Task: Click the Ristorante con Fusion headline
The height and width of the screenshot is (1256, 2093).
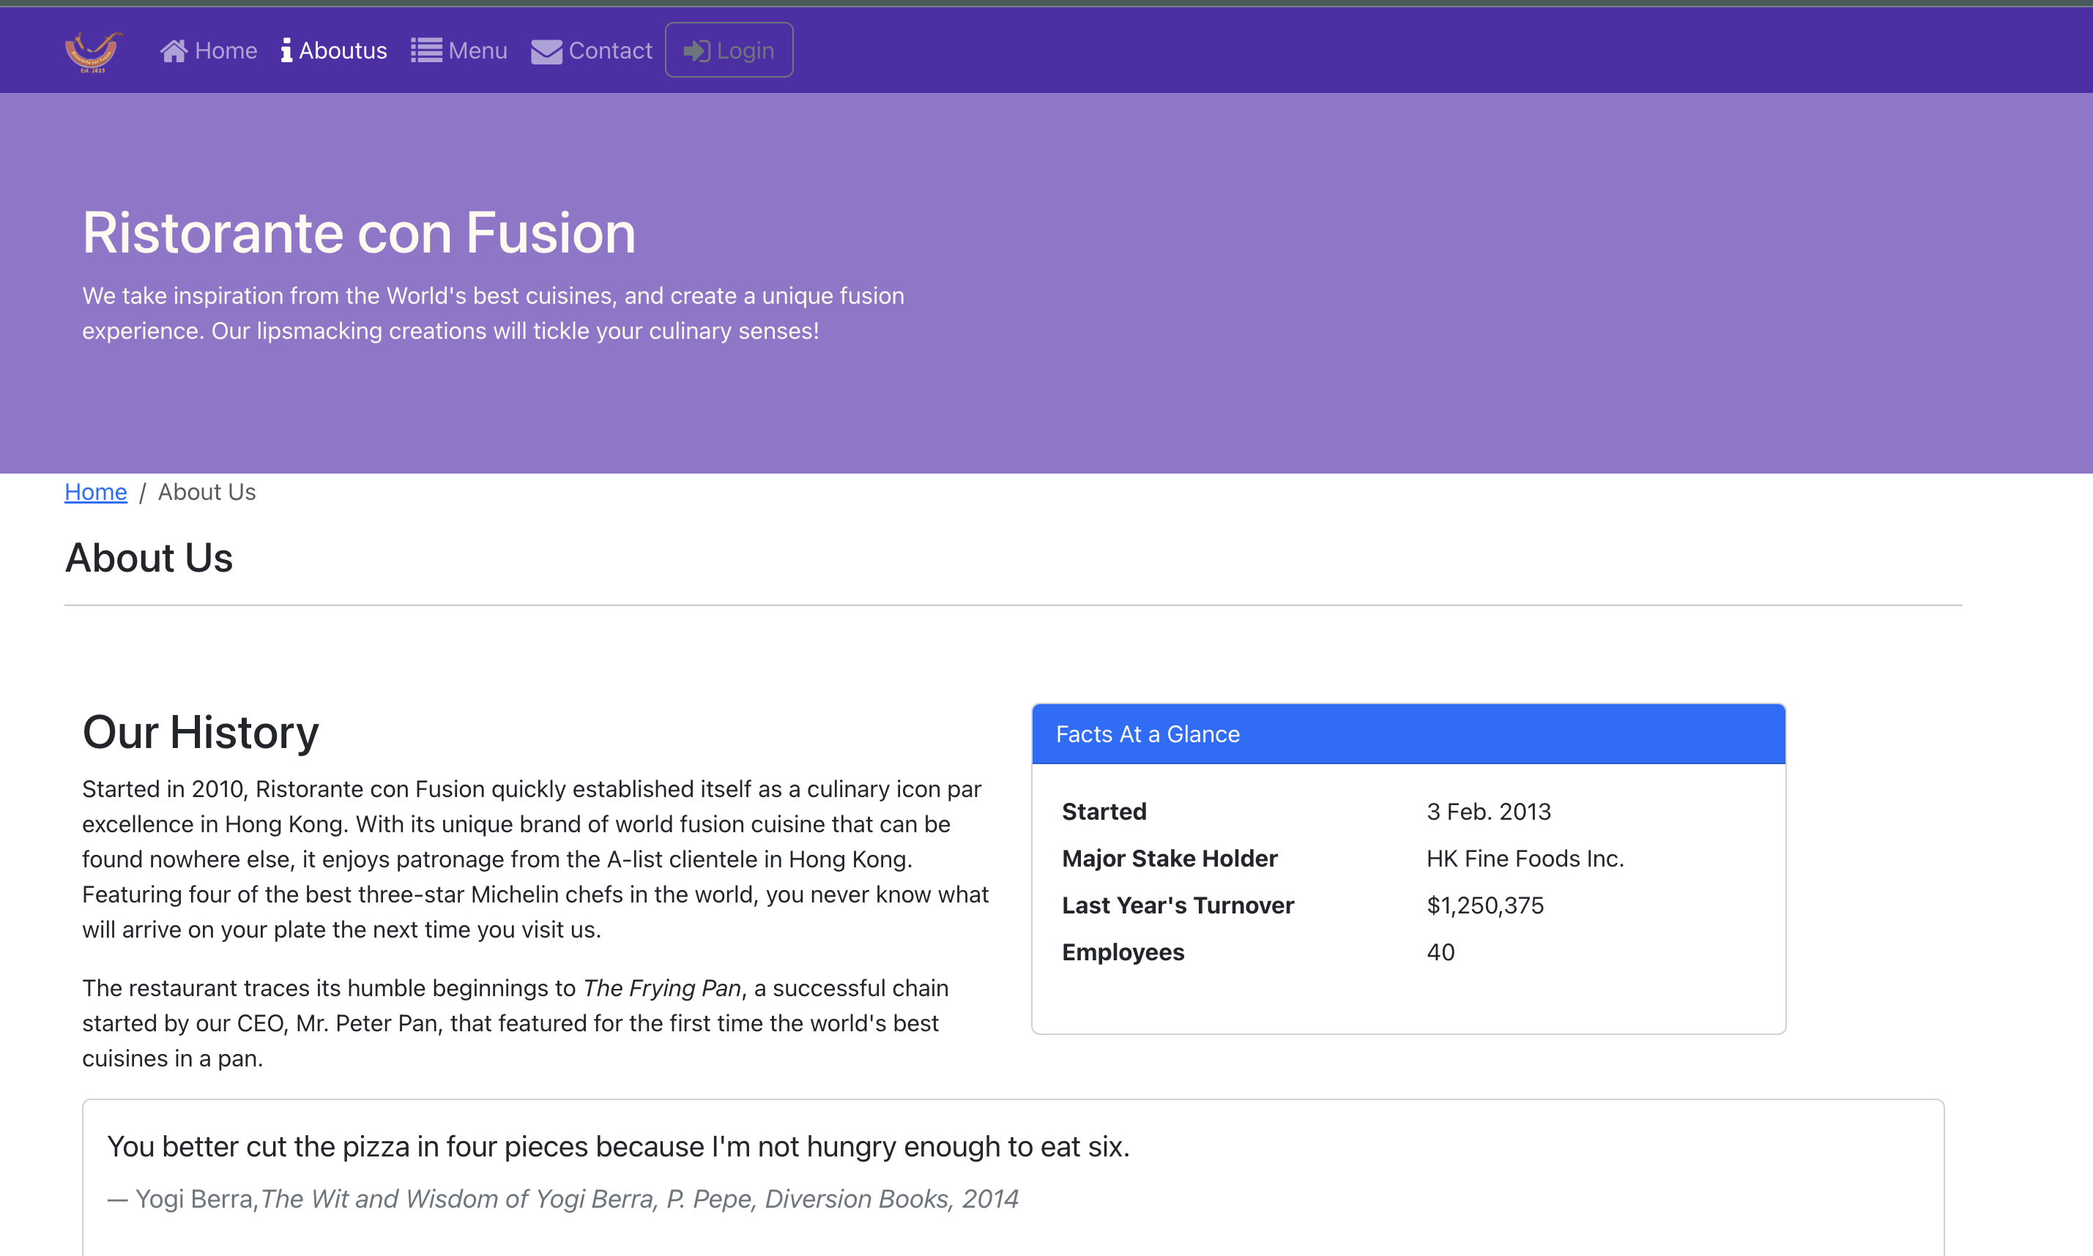Action: pos(359,233)
